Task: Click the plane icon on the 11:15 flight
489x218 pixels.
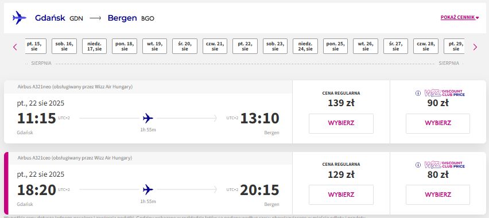Action: [148, 118]
